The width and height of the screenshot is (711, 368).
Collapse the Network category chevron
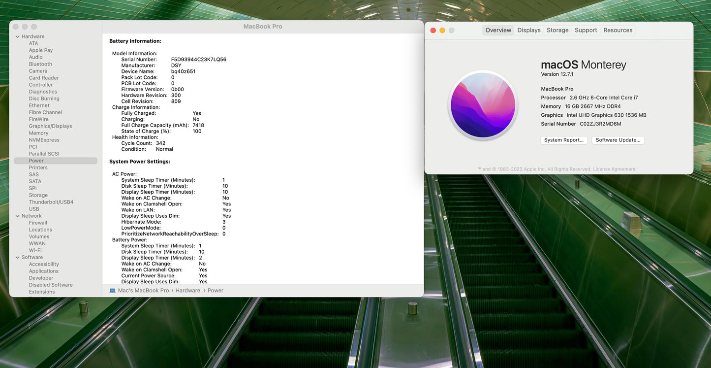(x=18, y=216)
